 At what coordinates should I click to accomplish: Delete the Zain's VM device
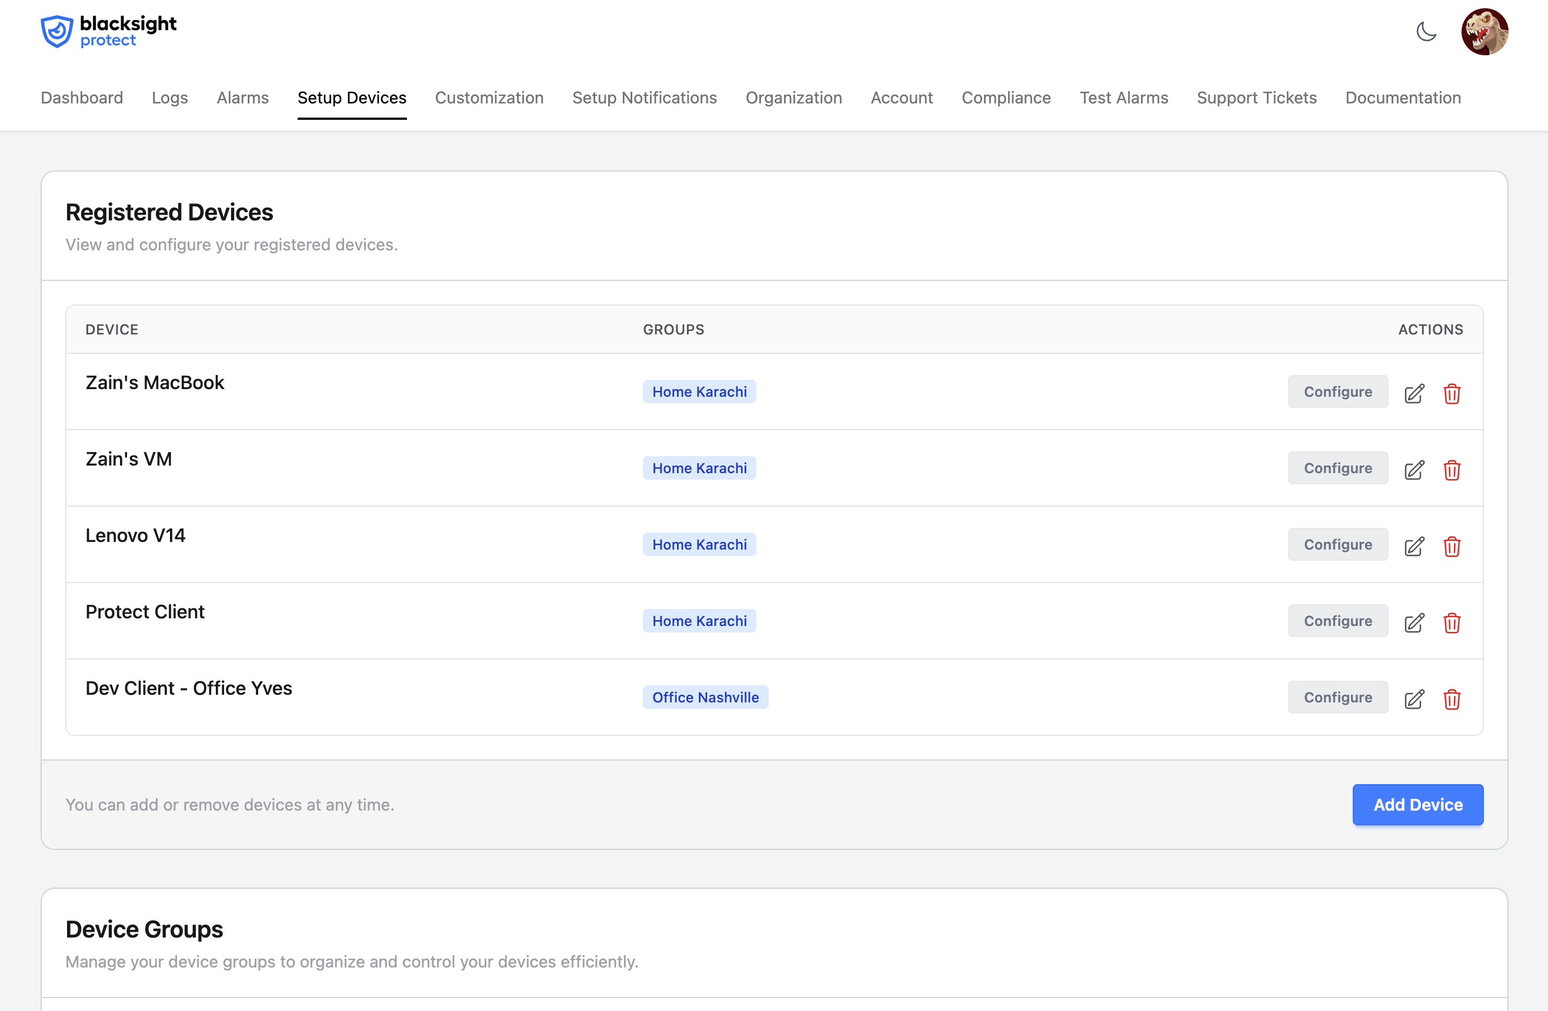tap(1452, 470)
